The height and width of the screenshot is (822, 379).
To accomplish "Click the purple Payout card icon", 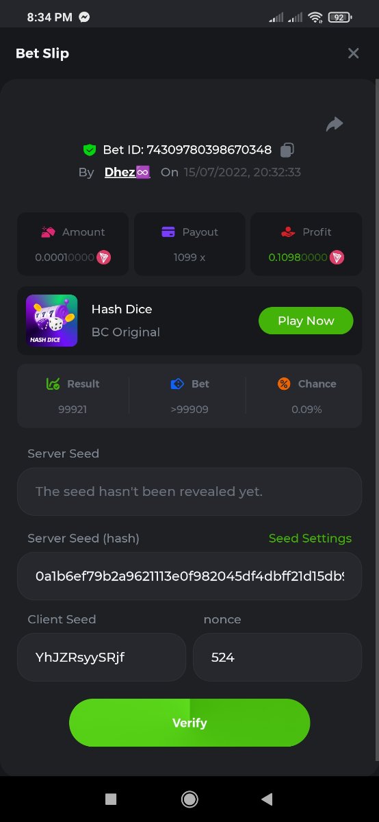I will click(168, 232).
